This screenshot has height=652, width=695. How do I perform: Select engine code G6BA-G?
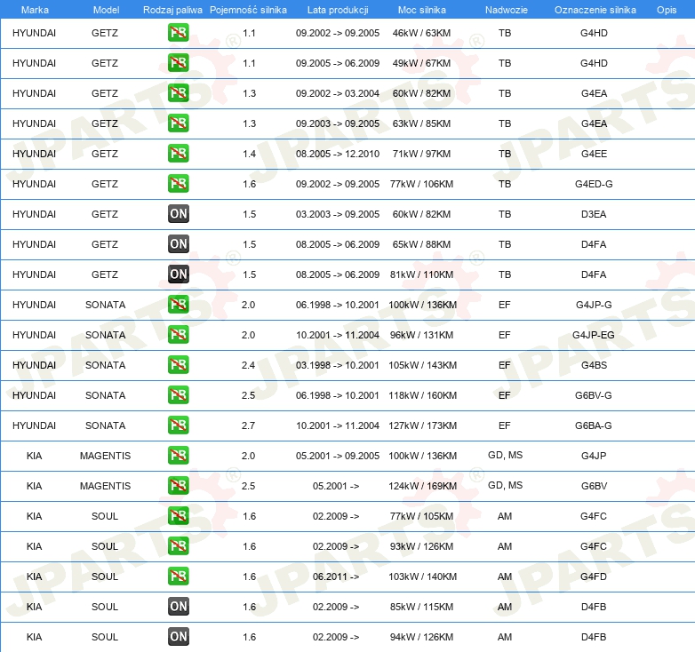pyautogui.click(x=593, y=425)
